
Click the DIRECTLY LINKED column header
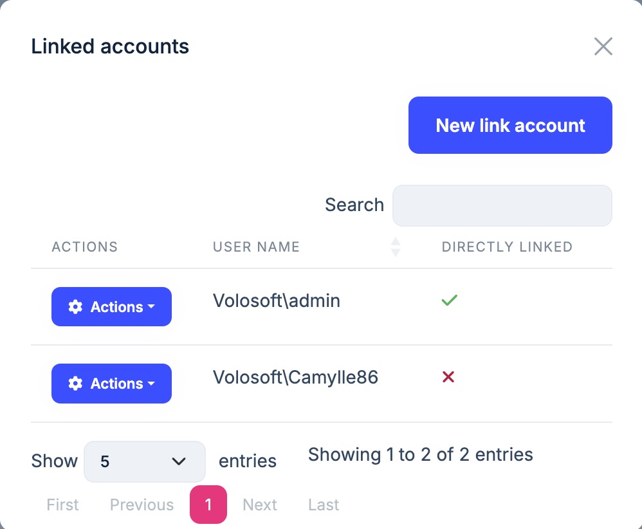click(x=507, y=246)
